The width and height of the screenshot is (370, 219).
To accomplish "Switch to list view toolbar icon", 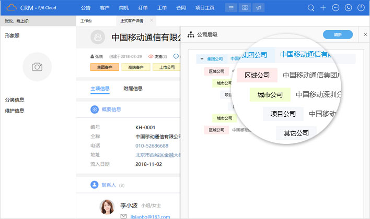I will (231, 8).
